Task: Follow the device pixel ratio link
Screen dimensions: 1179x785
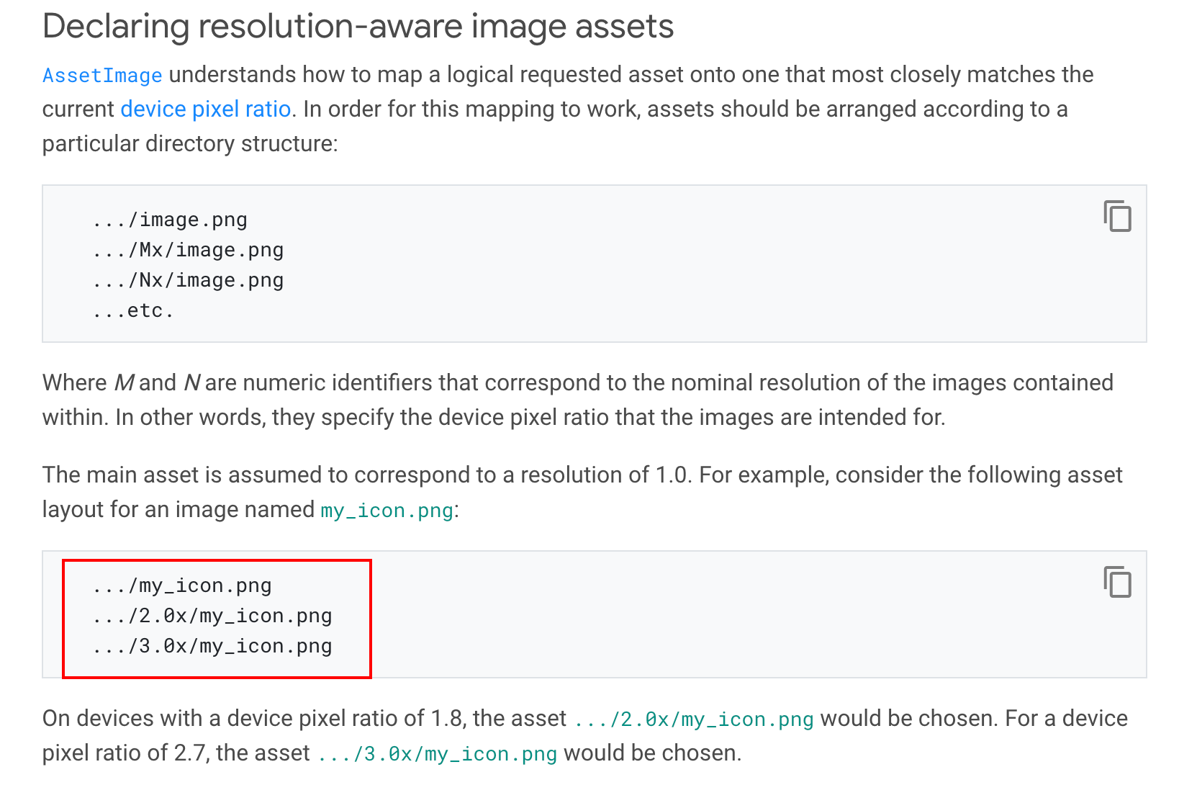Action: tap(206, 109)
